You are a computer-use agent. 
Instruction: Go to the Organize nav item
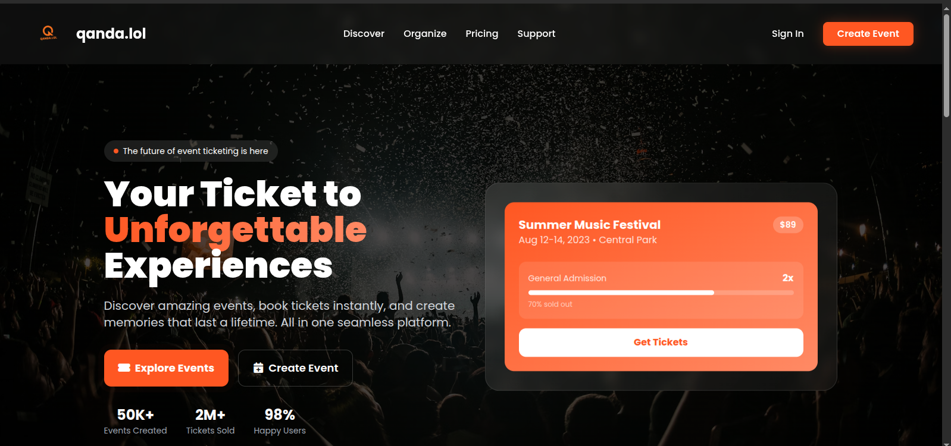click(x=425, y=34)
